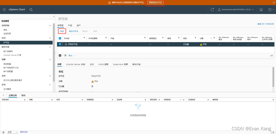Filter the 状态 column in recent tasks
Screen dimensions: 276x134
point(82,100)
